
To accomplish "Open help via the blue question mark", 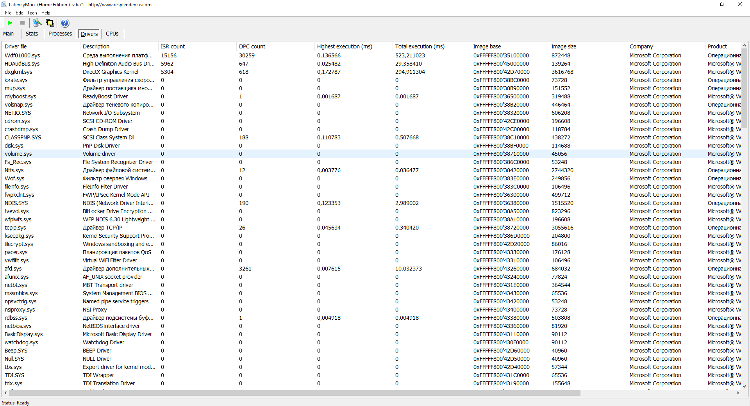I will coord(65,23).
